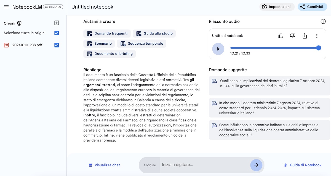
Task: Play the audio summary
Action: pos(218,49)
